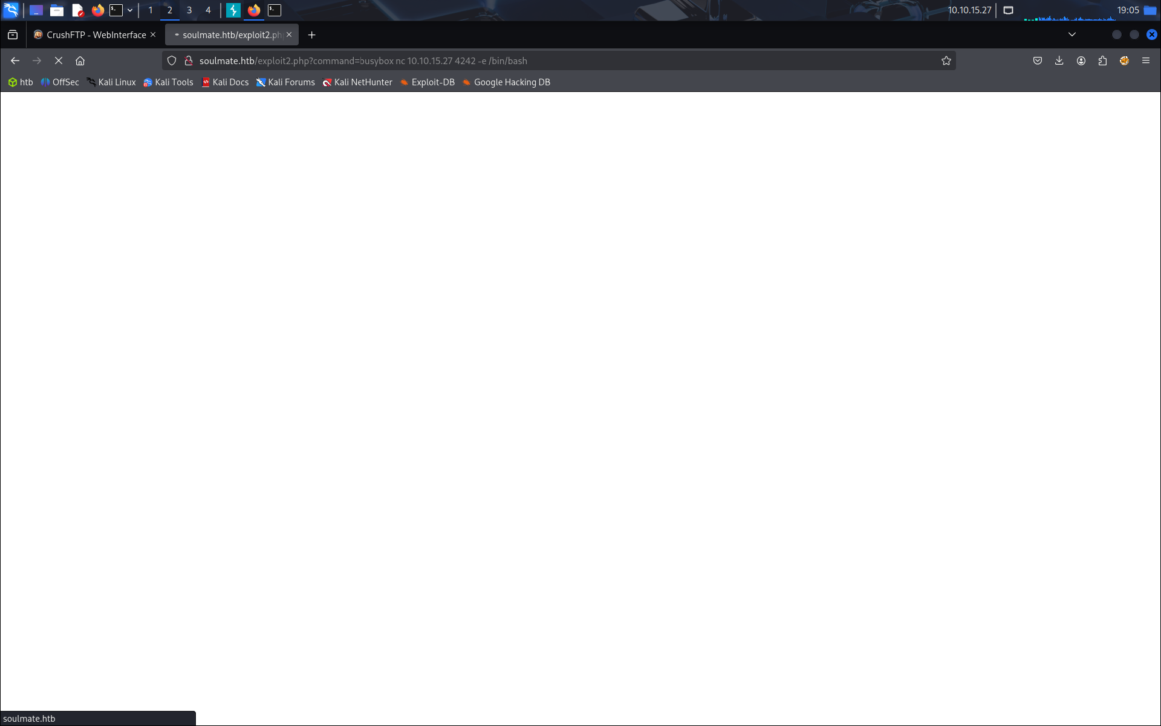Open a new browser tab
1161x726 pixels.
click(311, 35)
